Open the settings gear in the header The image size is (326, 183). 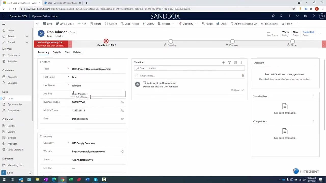point(306,16)
